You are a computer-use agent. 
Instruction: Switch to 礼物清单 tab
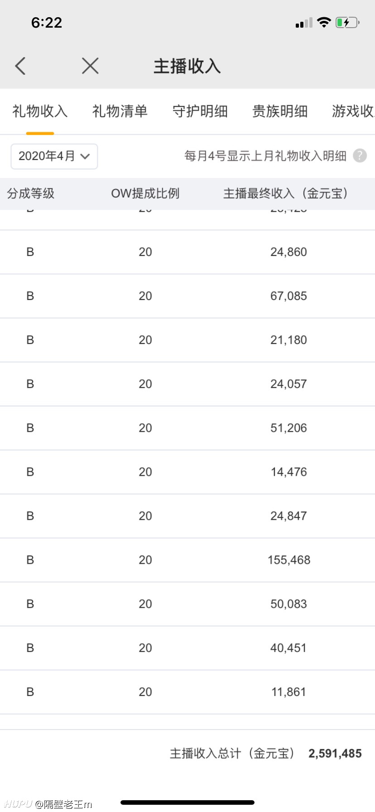[x=120, y=111]
